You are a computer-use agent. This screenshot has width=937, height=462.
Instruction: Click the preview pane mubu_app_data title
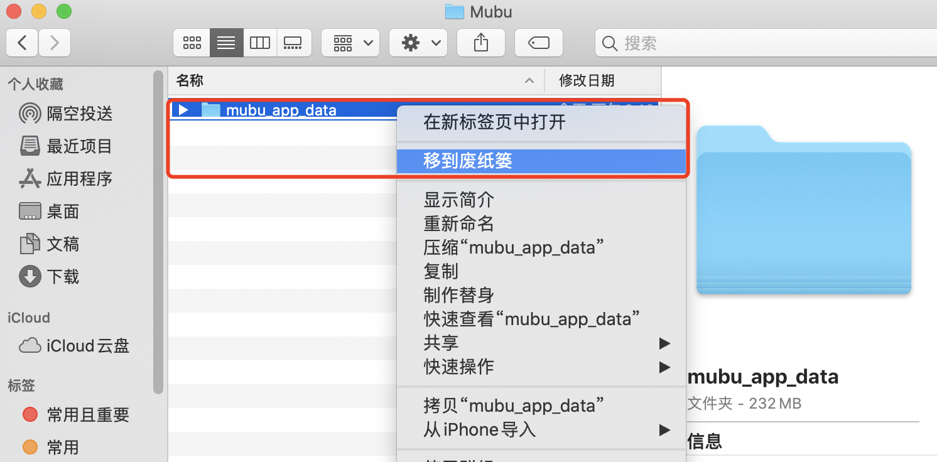763,377
